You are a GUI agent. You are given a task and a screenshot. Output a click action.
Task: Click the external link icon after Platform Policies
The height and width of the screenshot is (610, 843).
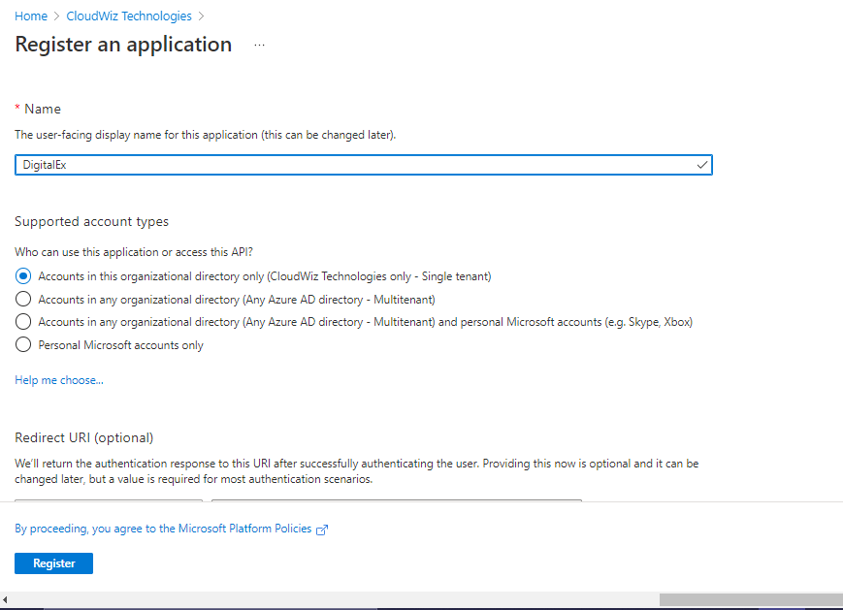pyautogui.click(x=322, y=530)
